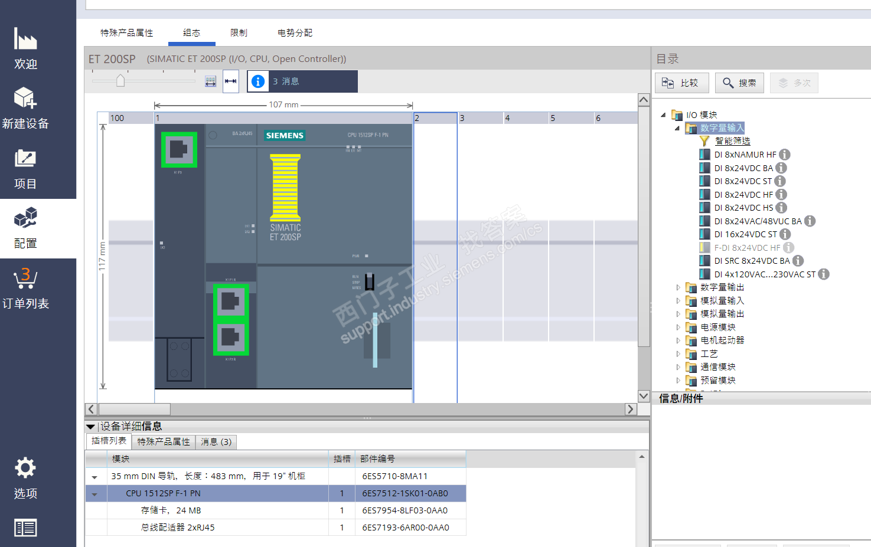The width and height of the screenshot is (871, 547).
Task: Expand the 工艺 folder
Action: coord(678,354)
